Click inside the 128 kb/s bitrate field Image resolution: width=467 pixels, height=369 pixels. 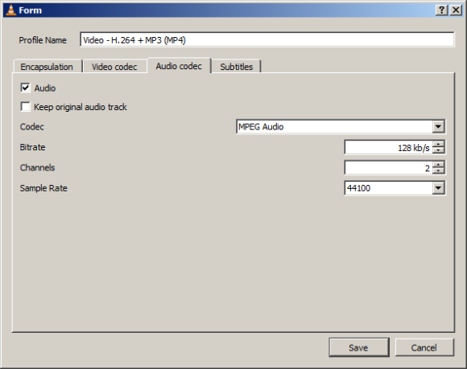(388, 147)
